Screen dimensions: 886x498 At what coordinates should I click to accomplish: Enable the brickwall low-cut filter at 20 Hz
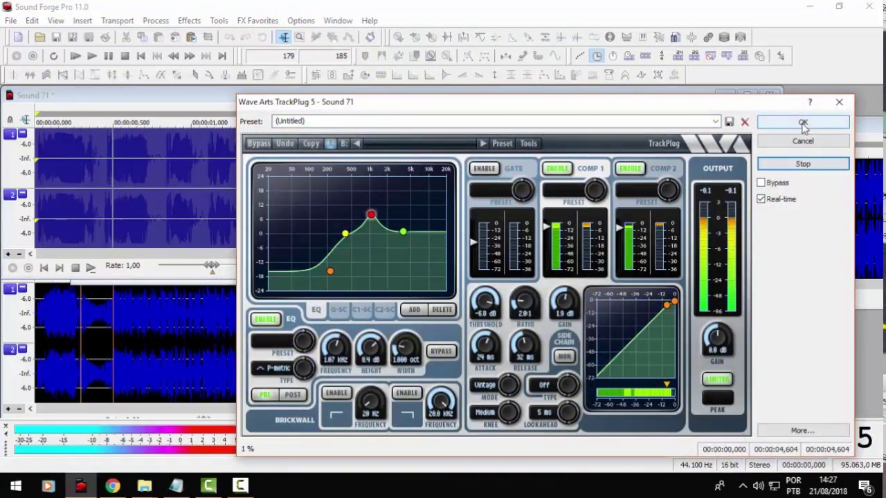click(336, 393)
